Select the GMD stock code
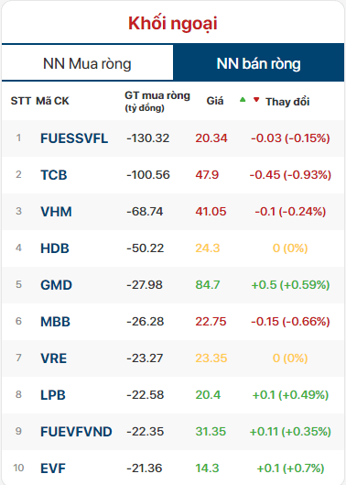Viewport: 346px width, 485px height. click(56, 285)
